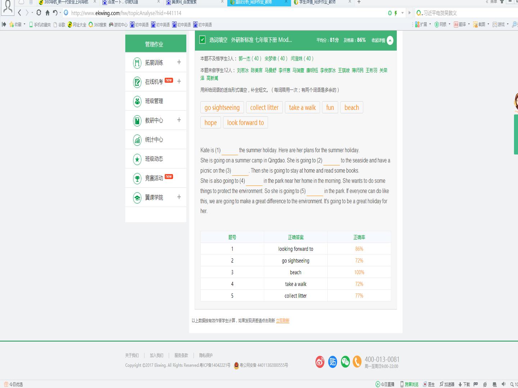Click the 'looking forward to' answer cell
518x388 pixels.
[x=296, y=249]
